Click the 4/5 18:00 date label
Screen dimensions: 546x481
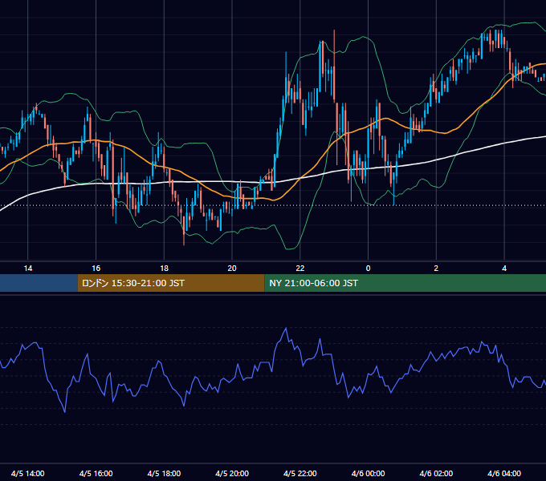pos(164,473)
